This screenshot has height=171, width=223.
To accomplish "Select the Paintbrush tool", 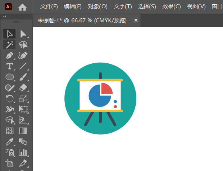I will (x=23, y=77).
